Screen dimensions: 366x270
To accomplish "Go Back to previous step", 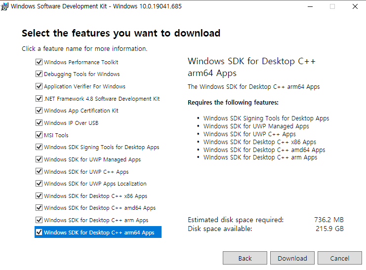I will 245,258.
